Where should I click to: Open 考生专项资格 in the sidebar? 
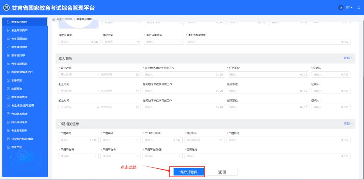point(19,30)
